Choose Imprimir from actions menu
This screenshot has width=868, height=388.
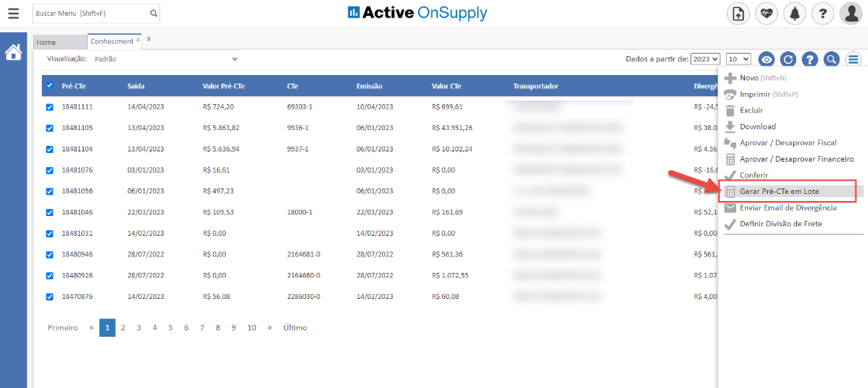[761, 95]
